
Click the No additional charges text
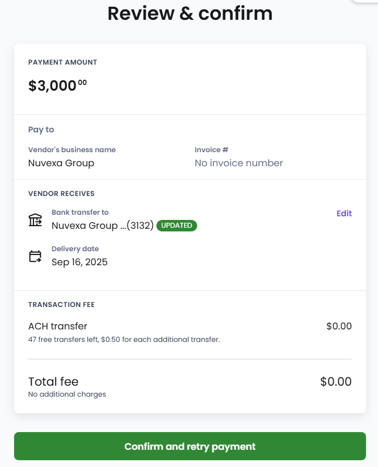67,395
